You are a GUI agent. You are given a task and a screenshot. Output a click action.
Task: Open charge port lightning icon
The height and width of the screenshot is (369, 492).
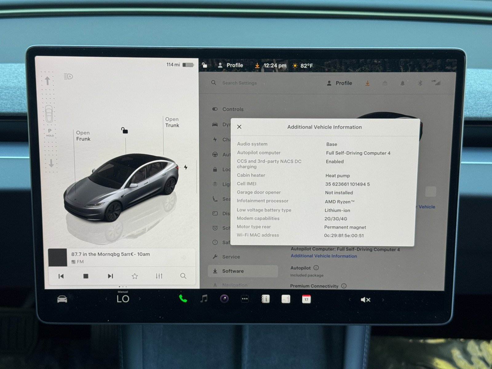[186, 167]
